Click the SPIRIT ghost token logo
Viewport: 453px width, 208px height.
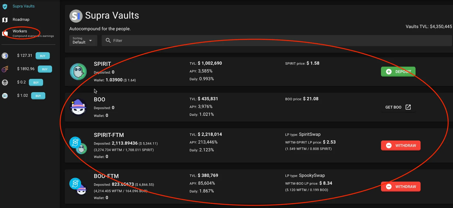coord(78,72)
